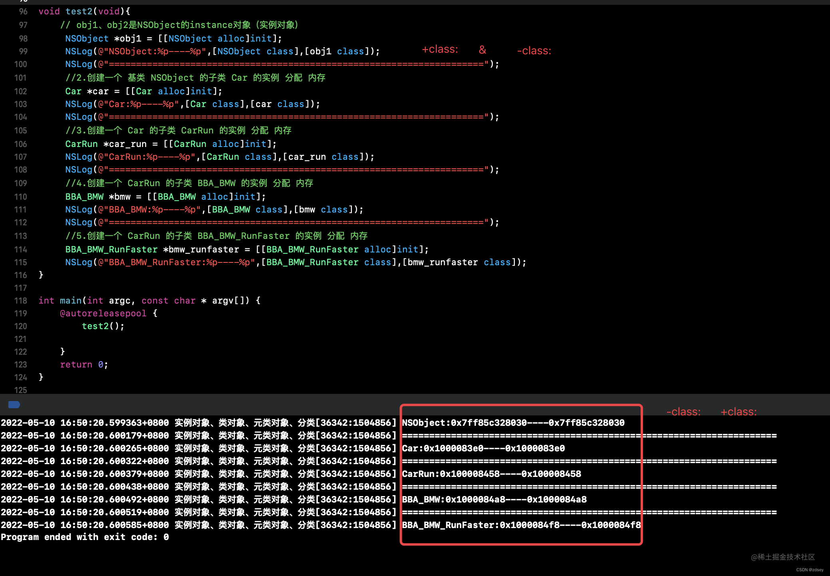Click the return 0 statement
This screenshot has width=830, height=576.
(x=83, y=365)
